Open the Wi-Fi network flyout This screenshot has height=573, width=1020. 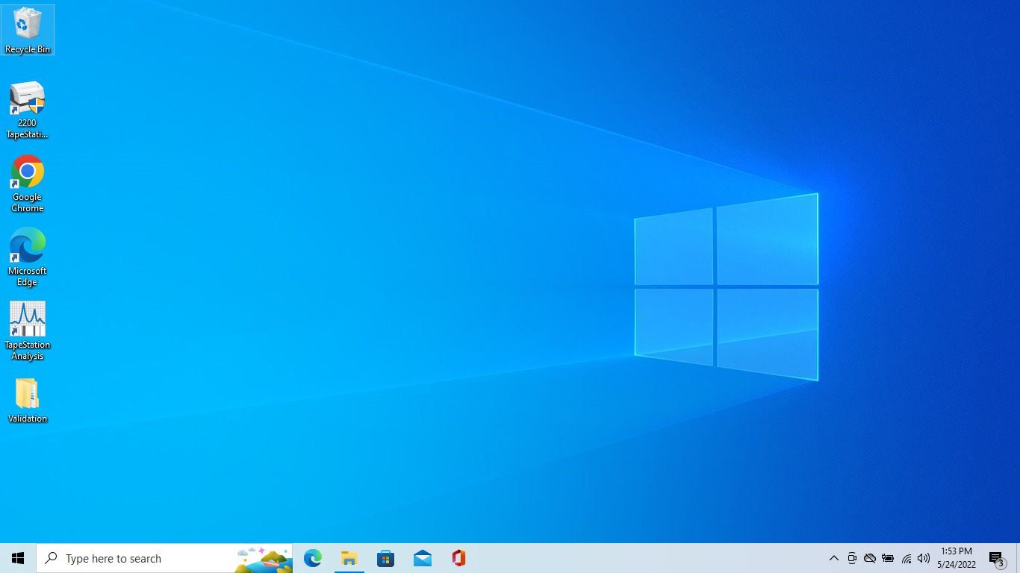tap(906, 558)
